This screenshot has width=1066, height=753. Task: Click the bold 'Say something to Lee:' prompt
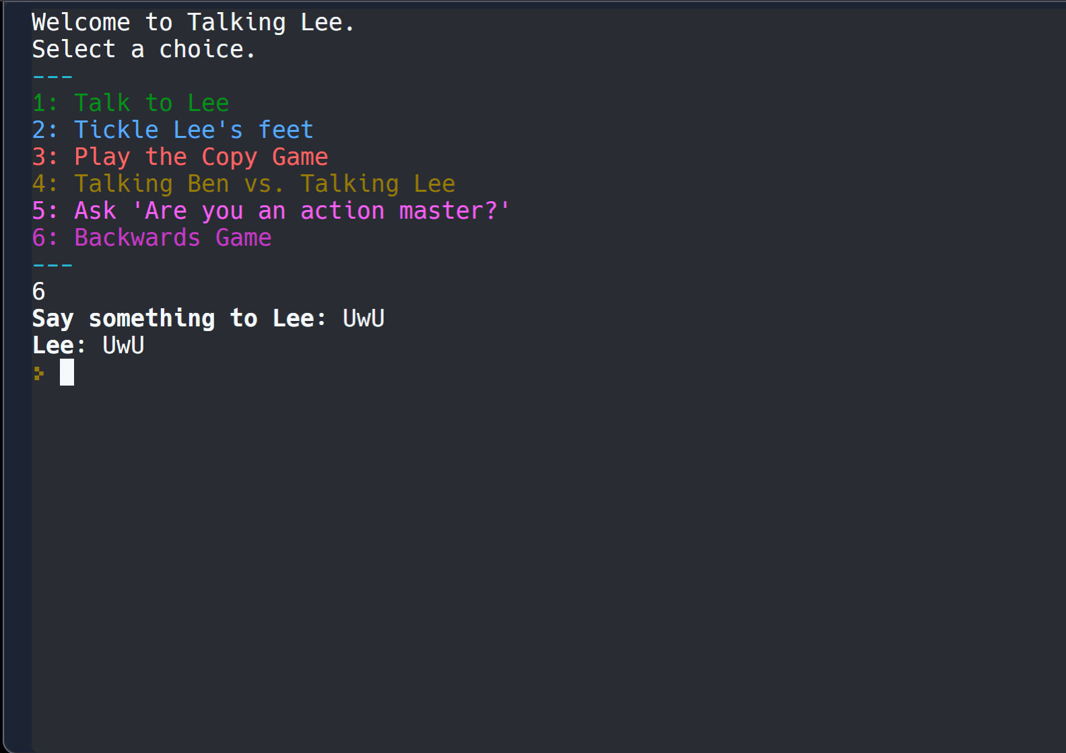(x=179, y=318)
